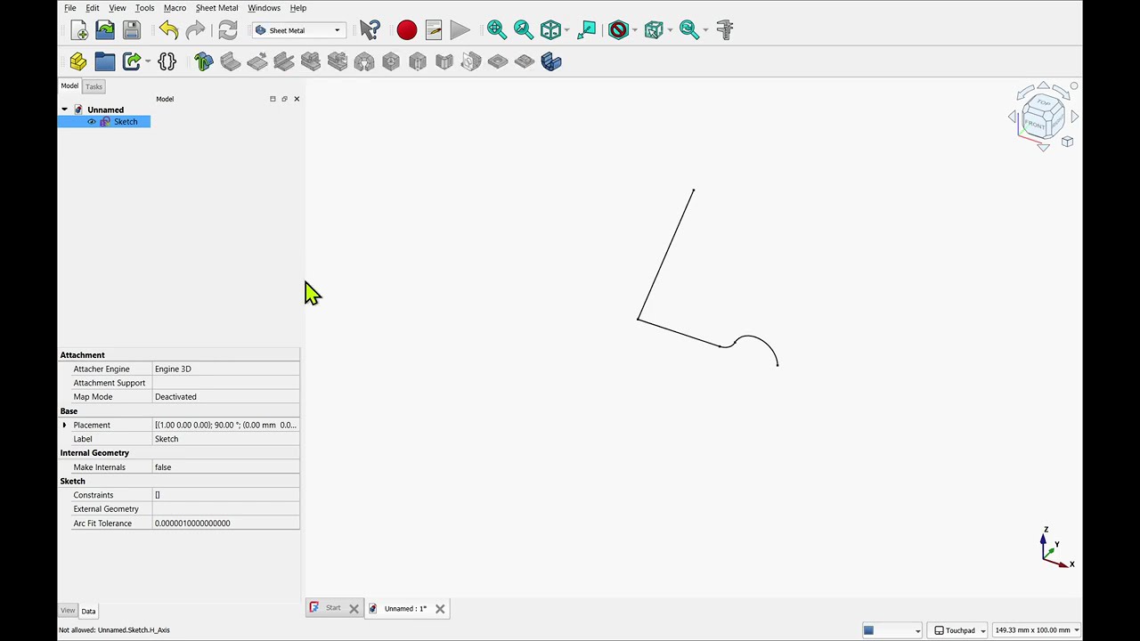Click the align to selection view icon
The height and width of the screenshot is (641, 1140).
[586, 30]
